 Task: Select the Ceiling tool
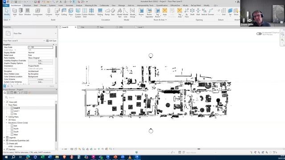click(x=64, y=12)
